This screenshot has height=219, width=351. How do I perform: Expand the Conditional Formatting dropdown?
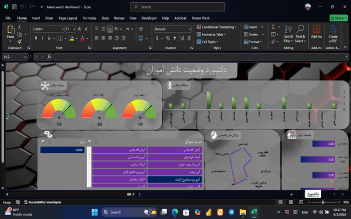[x=218, y=27]
